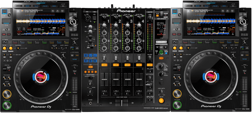Click the LINK CUE button on mixer
Viewport: 252px width, 113px height.
(x=90, y=67)
